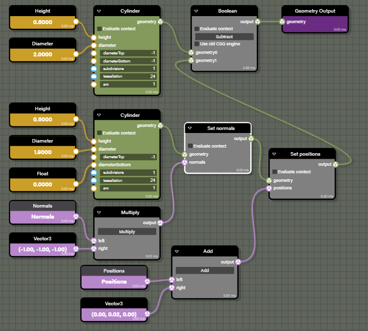Toggle Evaluate context on Set positions node
This screenshot has width=368, height=331.
click(274, 172)
